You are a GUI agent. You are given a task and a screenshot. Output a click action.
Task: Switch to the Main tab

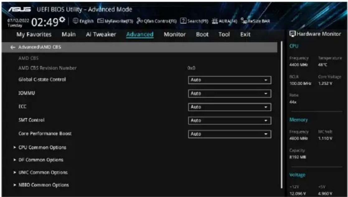pyautogui.click(x=68, y=34)
